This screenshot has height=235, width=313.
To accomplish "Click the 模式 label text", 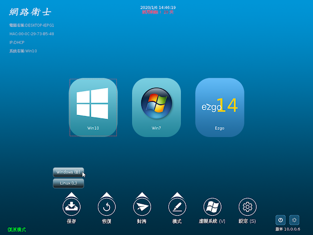I will tap(177, 221).
